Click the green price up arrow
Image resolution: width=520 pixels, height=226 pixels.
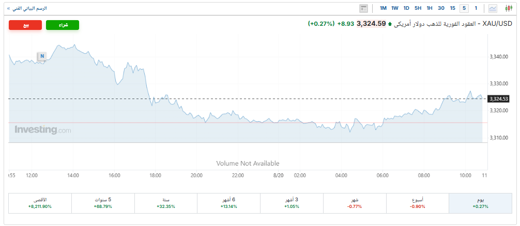389,24
